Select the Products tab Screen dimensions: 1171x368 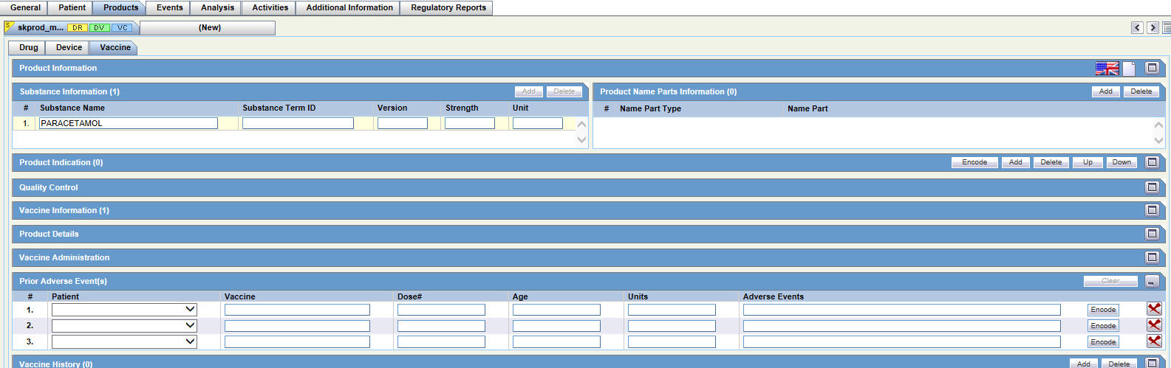(120, 8)
